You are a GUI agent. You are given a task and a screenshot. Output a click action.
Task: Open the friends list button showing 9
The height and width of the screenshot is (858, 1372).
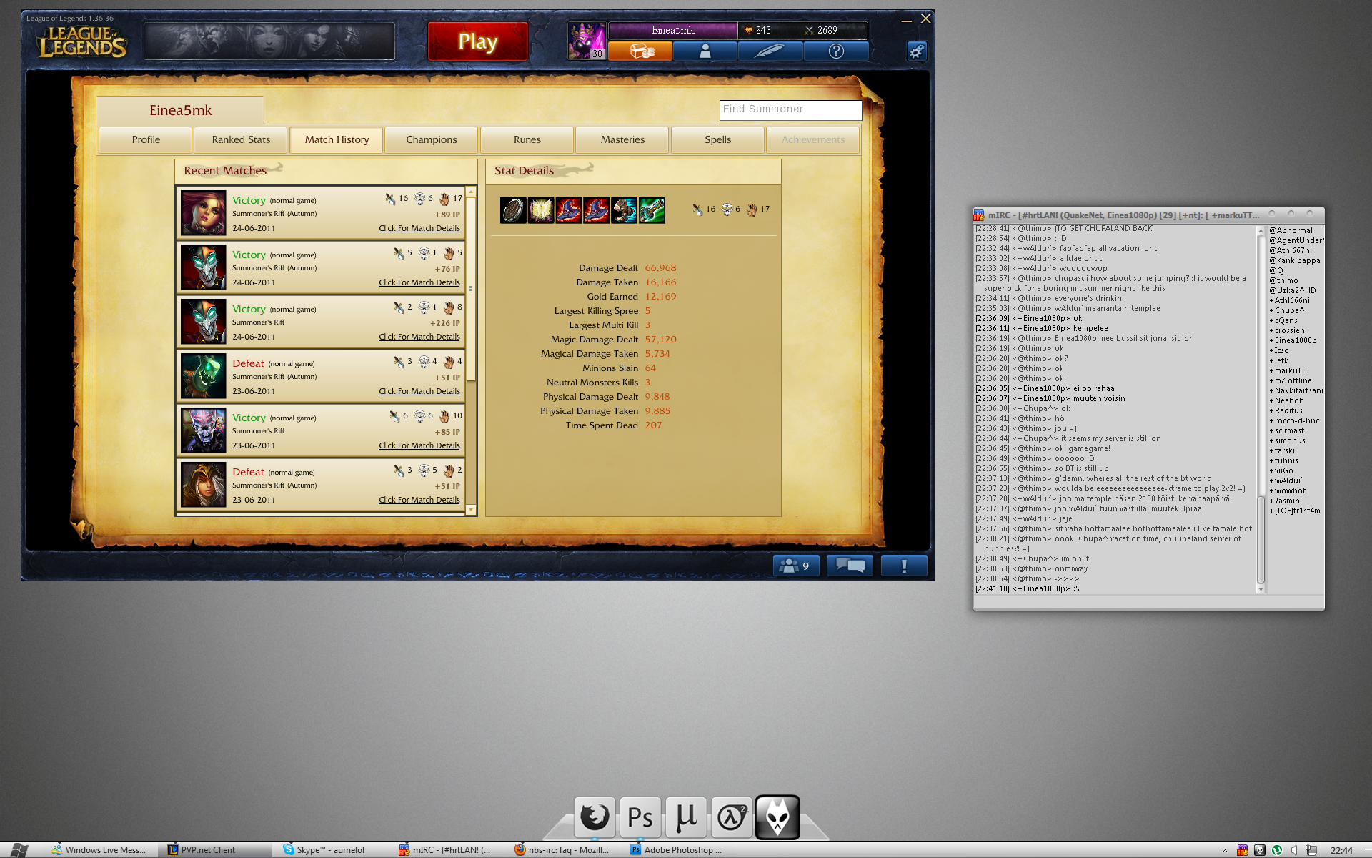click(796, 566)
